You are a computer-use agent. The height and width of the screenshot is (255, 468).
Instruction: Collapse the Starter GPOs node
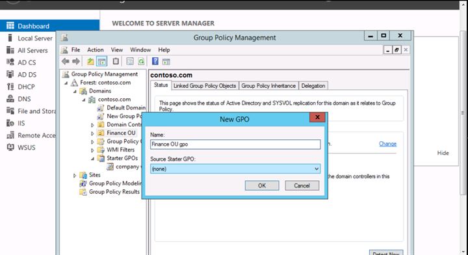(x=92, y=158)
